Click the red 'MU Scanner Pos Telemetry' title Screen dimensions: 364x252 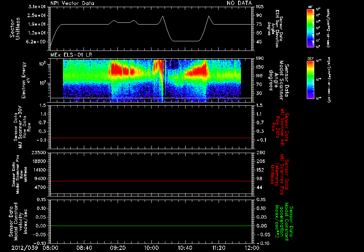(x=279, y=174)
